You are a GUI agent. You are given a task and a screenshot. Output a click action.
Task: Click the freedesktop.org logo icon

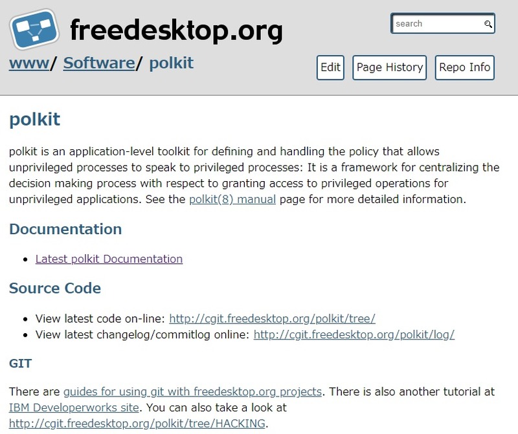[34, 29]
